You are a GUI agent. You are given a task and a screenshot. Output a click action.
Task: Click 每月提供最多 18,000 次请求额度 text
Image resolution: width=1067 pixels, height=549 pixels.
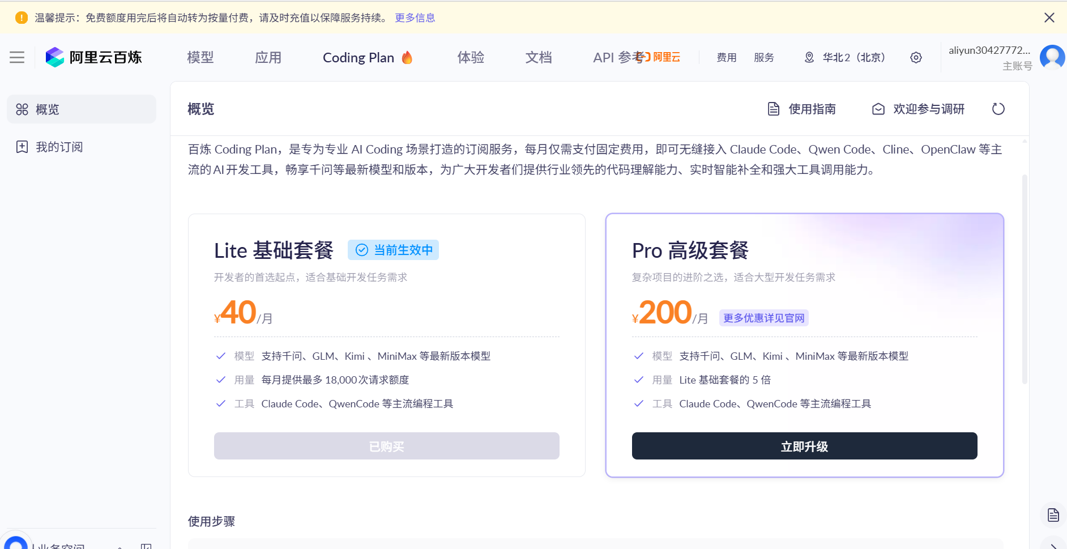coord(335,380)
